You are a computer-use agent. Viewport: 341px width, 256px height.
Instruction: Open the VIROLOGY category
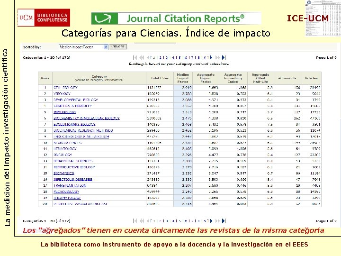coord(62,93)
